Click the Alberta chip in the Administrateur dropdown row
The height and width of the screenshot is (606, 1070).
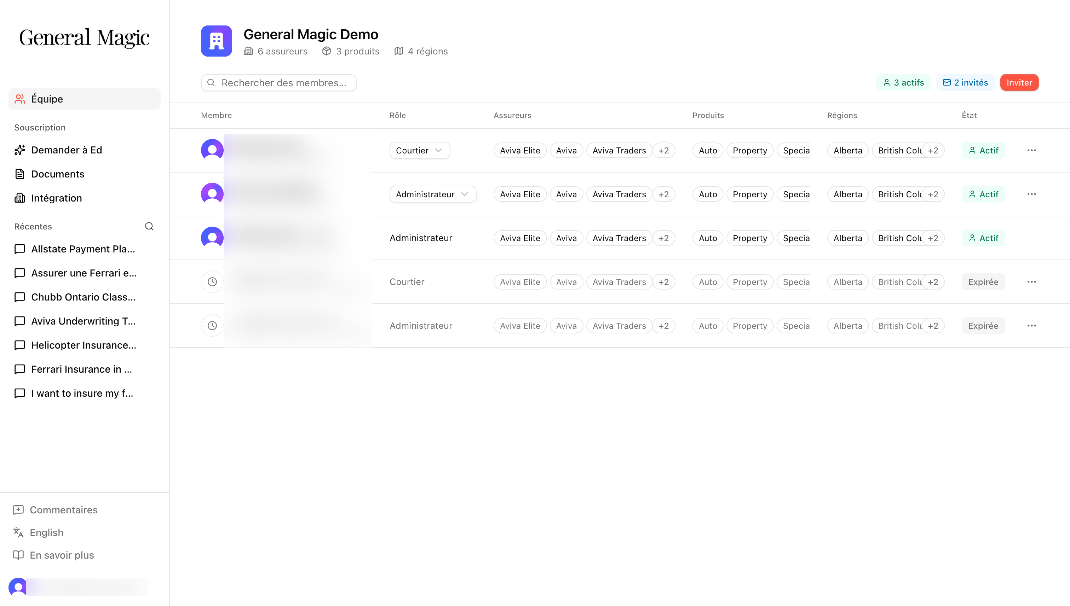[847, 194]
